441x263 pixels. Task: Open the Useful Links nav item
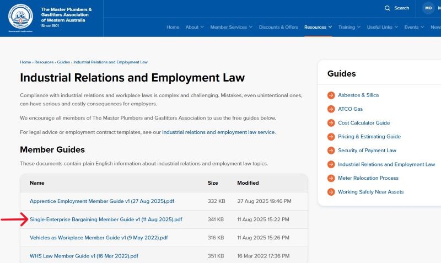(380, 27)
